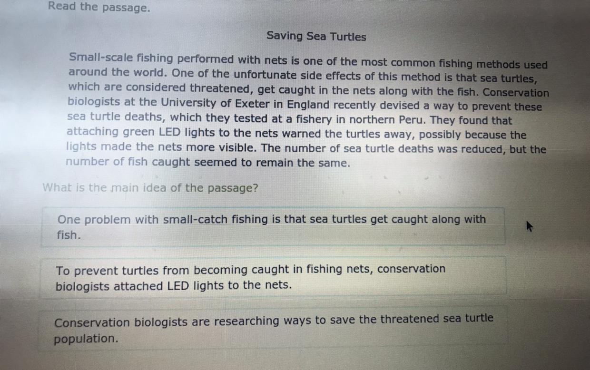Choose answer 'To prevent turtles from becoming caught'
590x370 pixels.
click(x=273, y=278)
